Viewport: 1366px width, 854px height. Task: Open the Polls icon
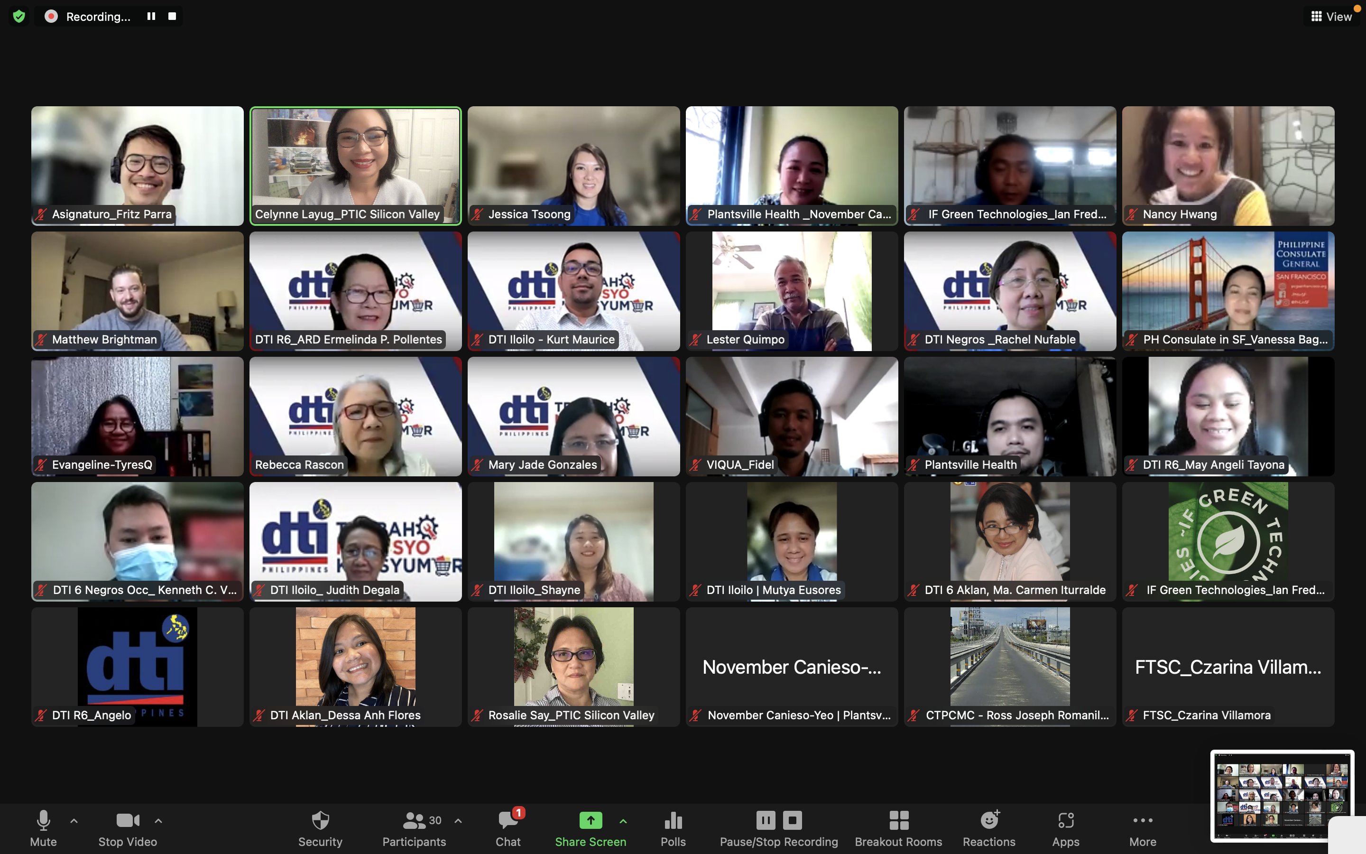[673, 821]
